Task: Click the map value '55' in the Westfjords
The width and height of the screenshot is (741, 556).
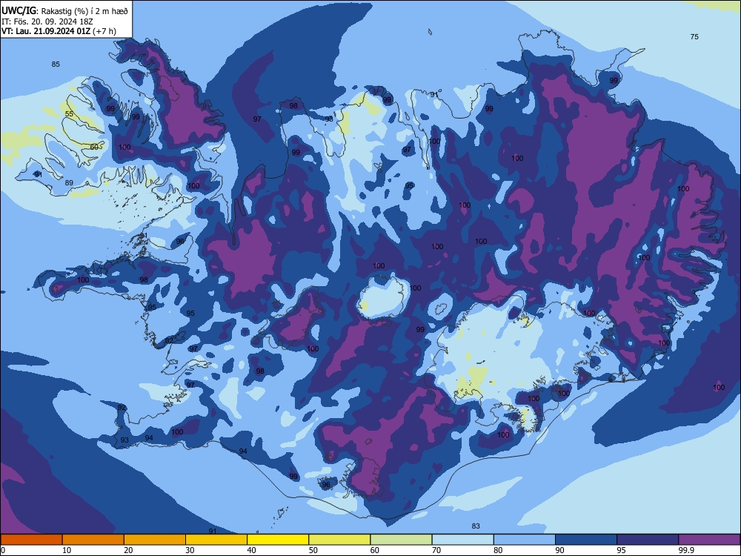Action: (x=70, y=114)
